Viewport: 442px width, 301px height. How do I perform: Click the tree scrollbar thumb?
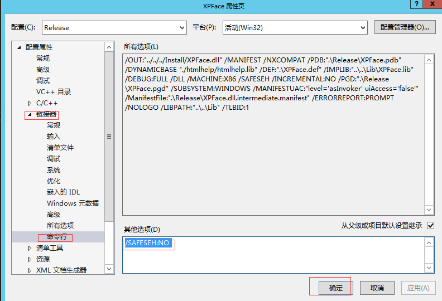[x=109, y=137]
